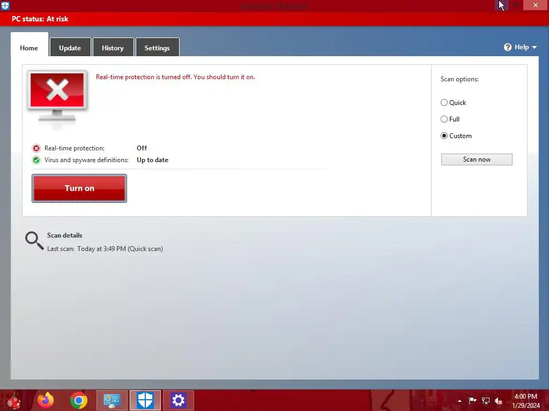
Task: Open the Control Panel taskbar icon
Action: tap(112, 400)
